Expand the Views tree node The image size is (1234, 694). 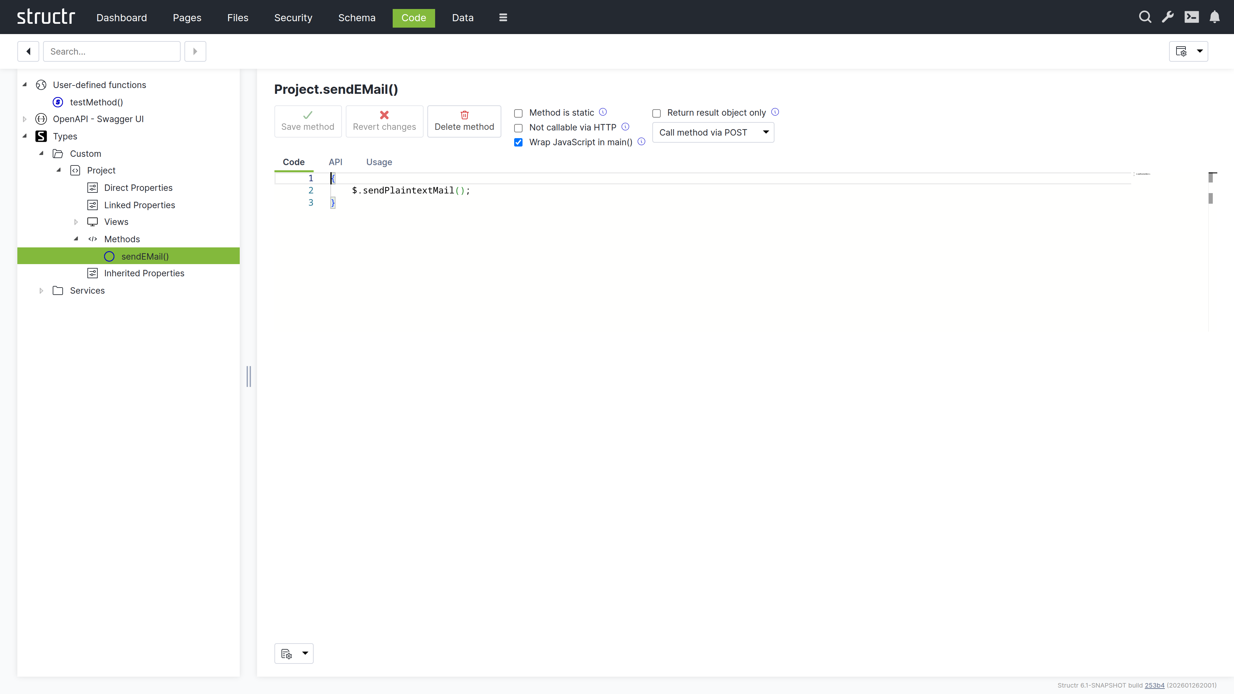76,222
